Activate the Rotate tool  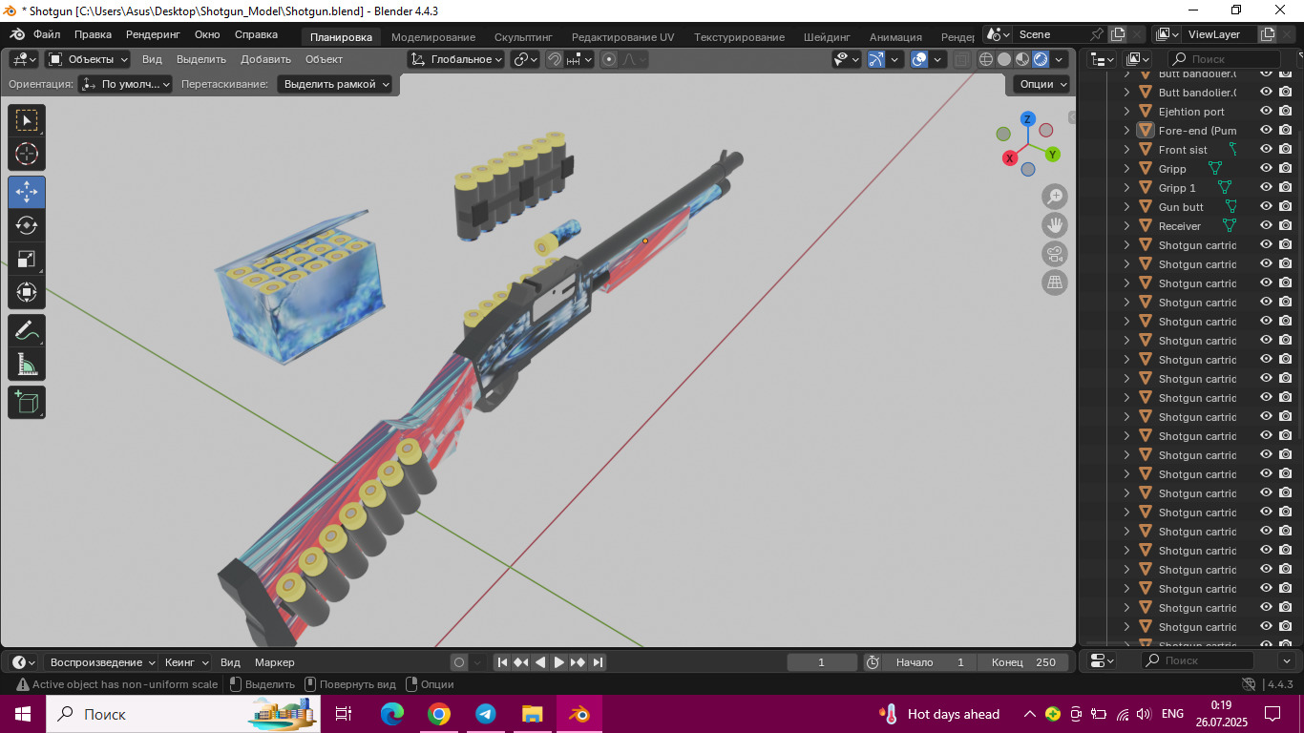(x=27, y=225)
